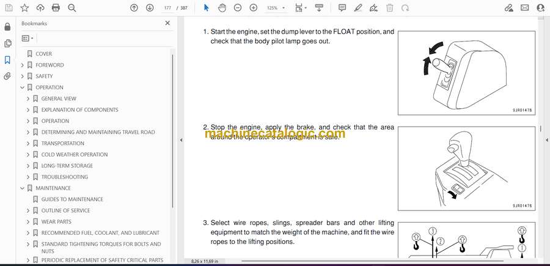Go to previous page arrow
Viewport: 550px width, 266px height.
134,8
